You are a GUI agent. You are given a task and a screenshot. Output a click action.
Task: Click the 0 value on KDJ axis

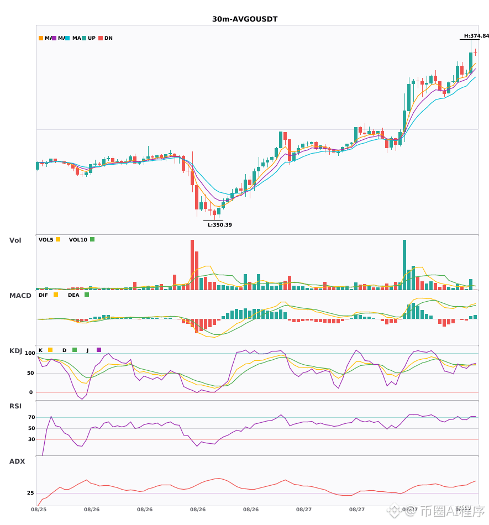coord(31,392)
